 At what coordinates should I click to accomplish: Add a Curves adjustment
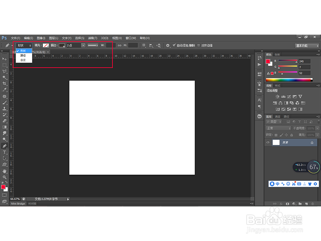(x=289, y=96)
